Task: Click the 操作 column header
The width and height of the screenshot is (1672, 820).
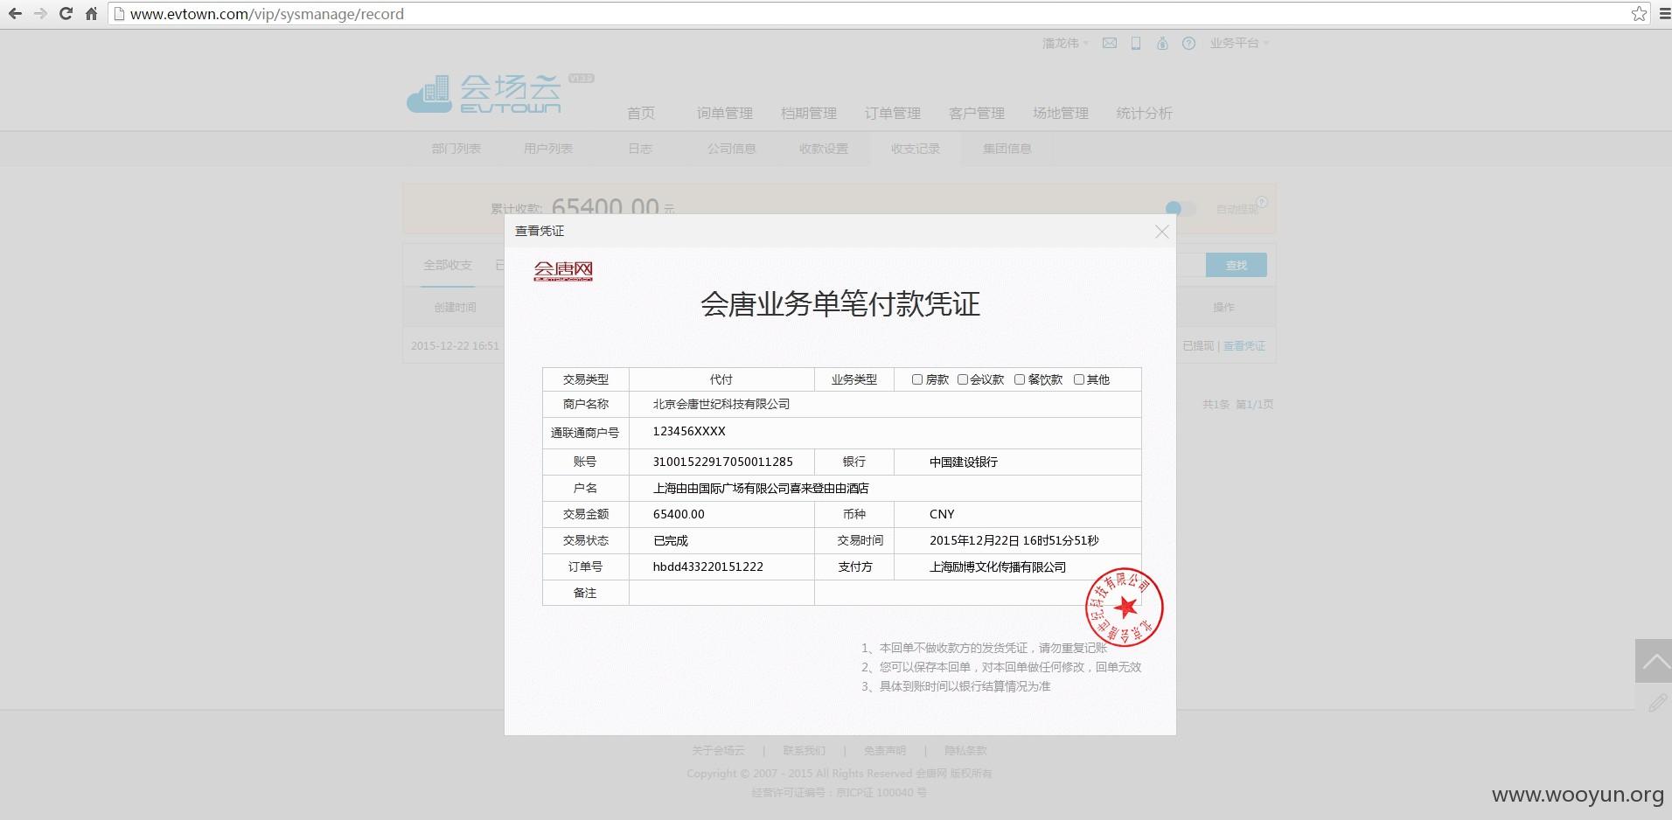Action: [1223, 308]
